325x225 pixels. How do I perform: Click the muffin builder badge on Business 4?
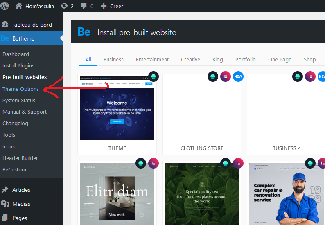tap(298, 76)
